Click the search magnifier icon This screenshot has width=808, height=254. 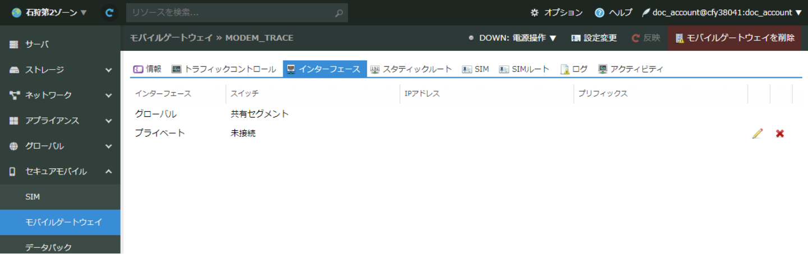point(338,13)
